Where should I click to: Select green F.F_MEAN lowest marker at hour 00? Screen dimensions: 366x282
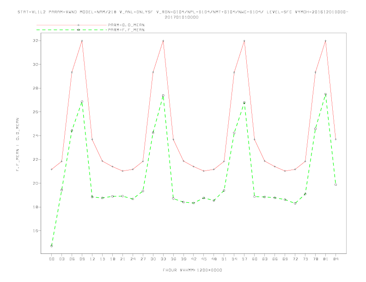point(52,246)
